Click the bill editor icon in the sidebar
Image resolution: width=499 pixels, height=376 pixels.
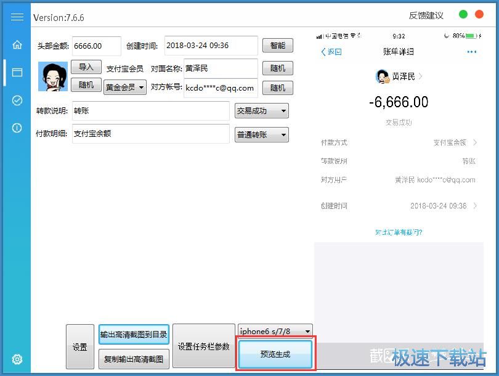17,72
